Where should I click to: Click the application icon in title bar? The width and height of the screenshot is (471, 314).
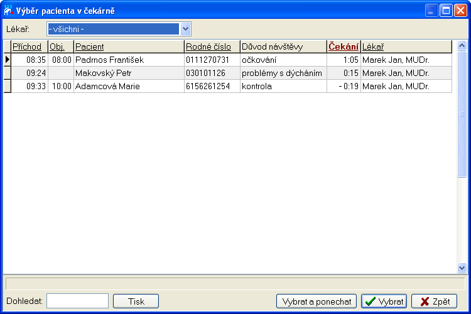(8, 10)
